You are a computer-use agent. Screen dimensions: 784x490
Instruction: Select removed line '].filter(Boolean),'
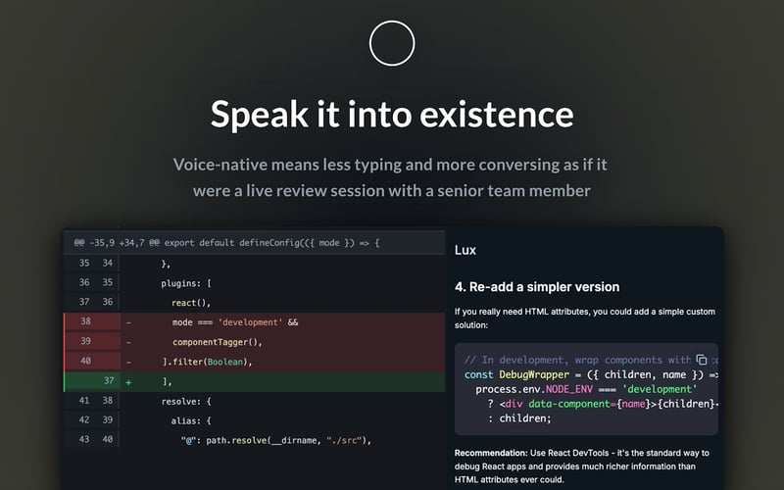(207, 362)
